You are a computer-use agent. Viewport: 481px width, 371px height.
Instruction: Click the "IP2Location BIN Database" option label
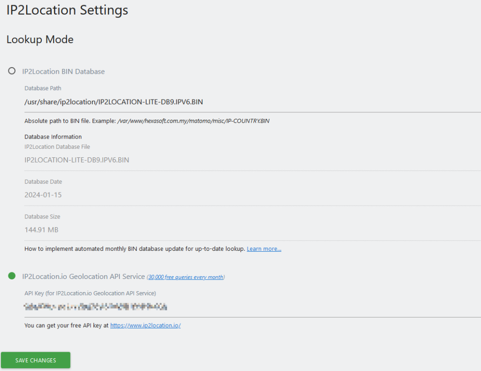[63, 71]
